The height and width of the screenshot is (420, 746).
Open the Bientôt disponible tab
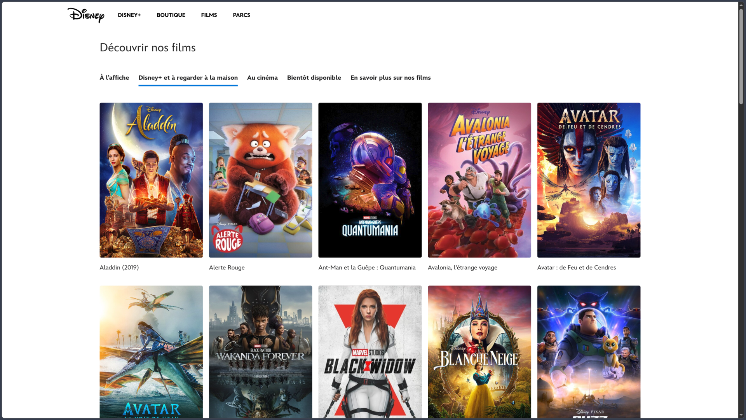(314, 78)
